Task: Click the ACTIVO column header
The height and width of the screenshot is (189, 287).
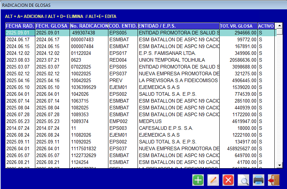Action: (266, 26)
